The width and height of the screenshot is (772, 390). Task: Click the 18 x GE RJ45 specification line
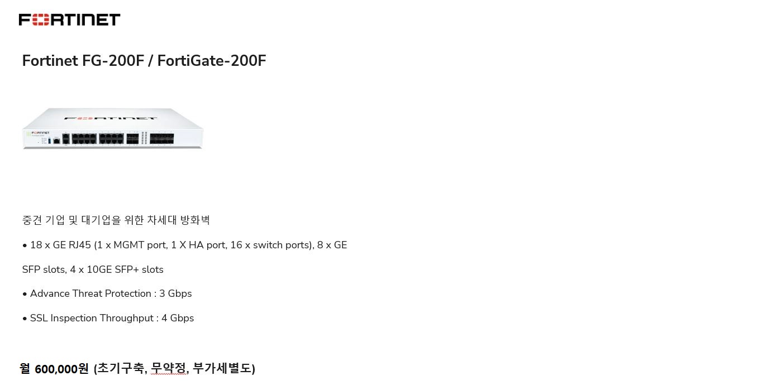[184, 245]
